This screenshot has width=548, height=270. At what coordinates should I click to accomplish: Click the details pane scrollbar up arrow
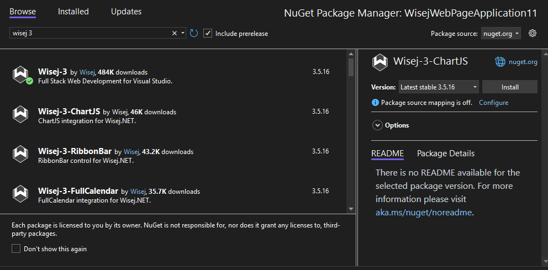coord(545,54)
